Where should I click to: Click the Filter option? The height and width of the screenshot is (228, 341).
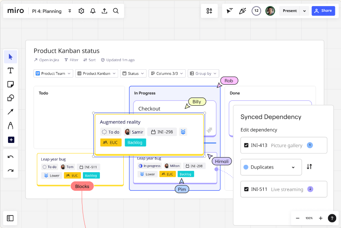tap(71, 60)
